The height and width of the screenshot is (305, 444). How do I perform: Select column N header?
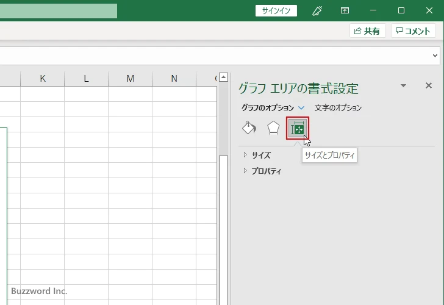[x=174, y=79]
